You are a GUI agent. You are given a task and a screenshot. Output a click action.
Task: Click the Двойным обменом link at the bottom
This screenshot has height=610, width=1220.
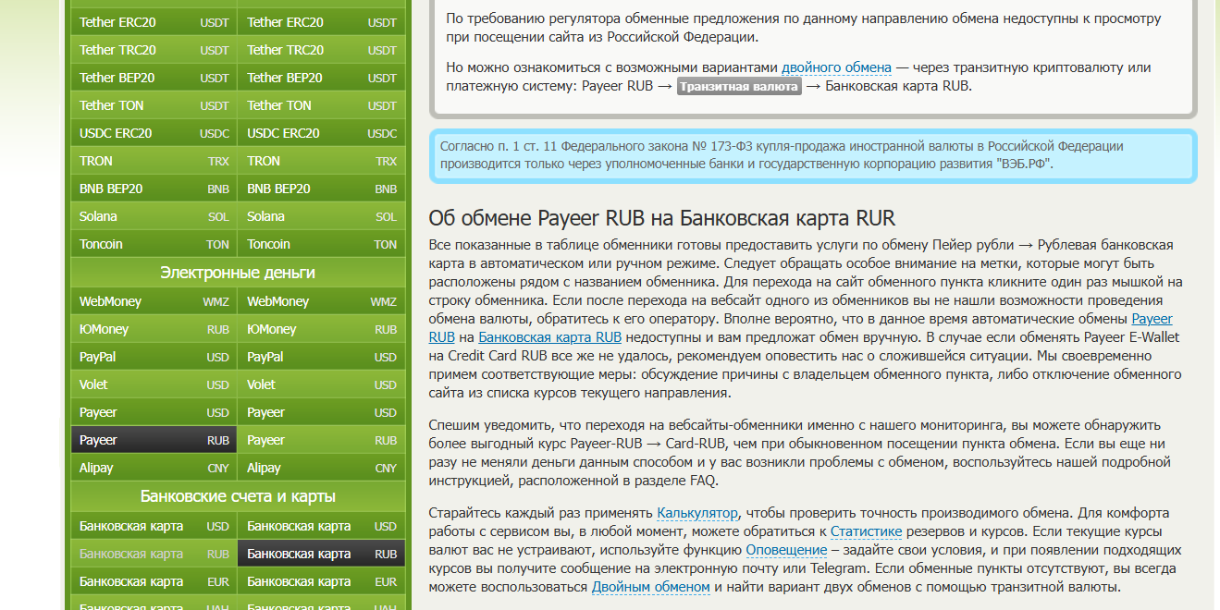[651, 587]
